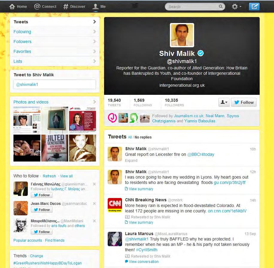Open Yiannis Baboulias profile link
This screenshot has height=268, width=274.
point(200,121)
